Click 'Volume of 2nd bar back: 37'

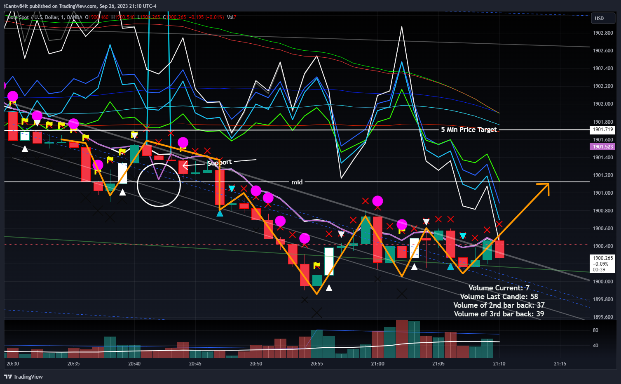click(499, 305)
